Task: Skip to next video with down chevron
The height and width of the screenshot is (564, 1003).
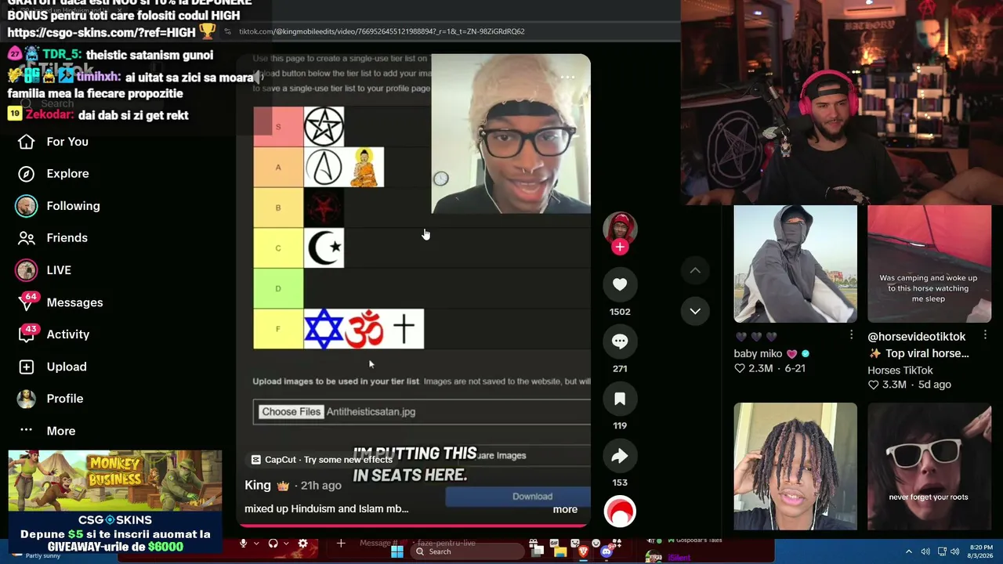Action: click(x=695, y=311)
